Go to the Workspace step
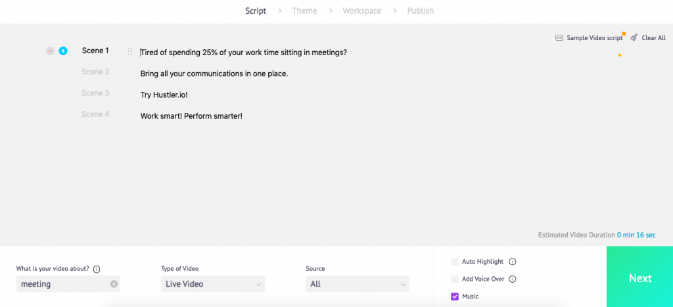Screen dimensions: 673x307 coord(362,11)
